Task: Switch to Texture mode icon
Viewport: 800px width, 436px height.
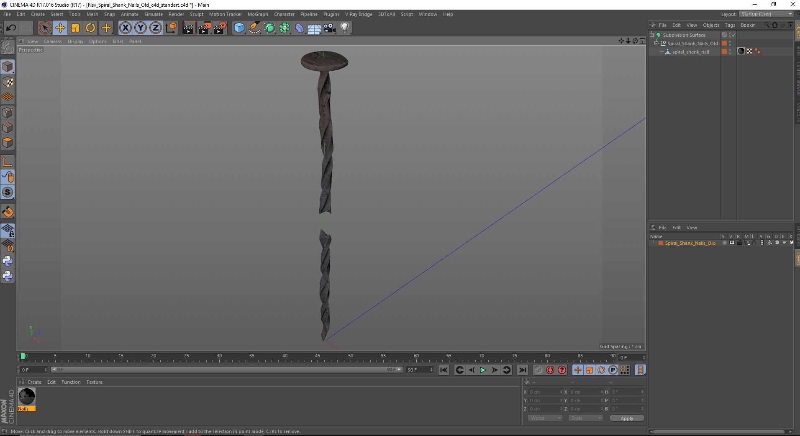Action: pos(8,82)
